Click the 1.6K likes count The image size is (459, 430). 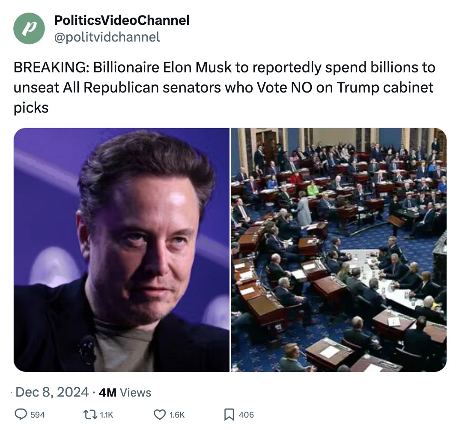(177, 415)
